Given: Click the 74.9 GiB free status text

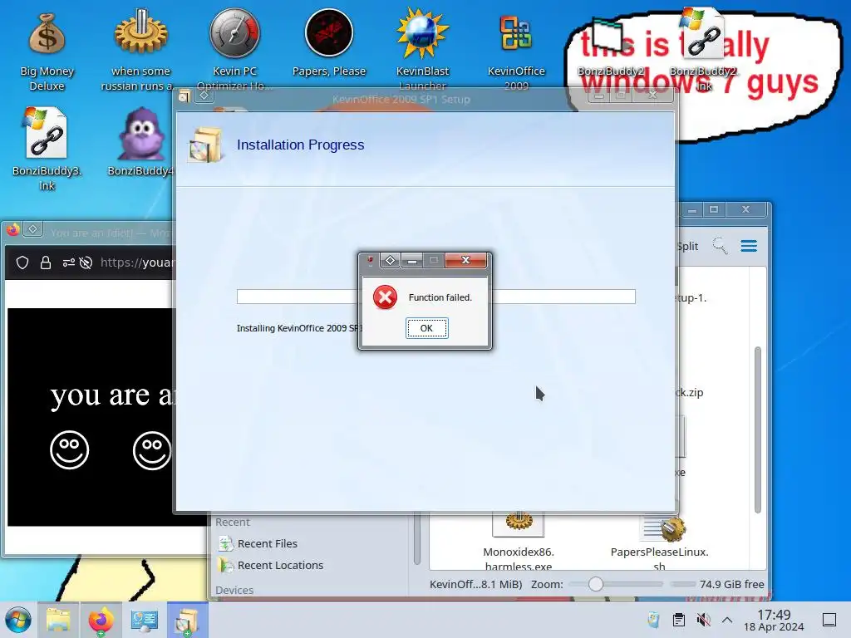Looking at the screenshot, I should [731, 584].
